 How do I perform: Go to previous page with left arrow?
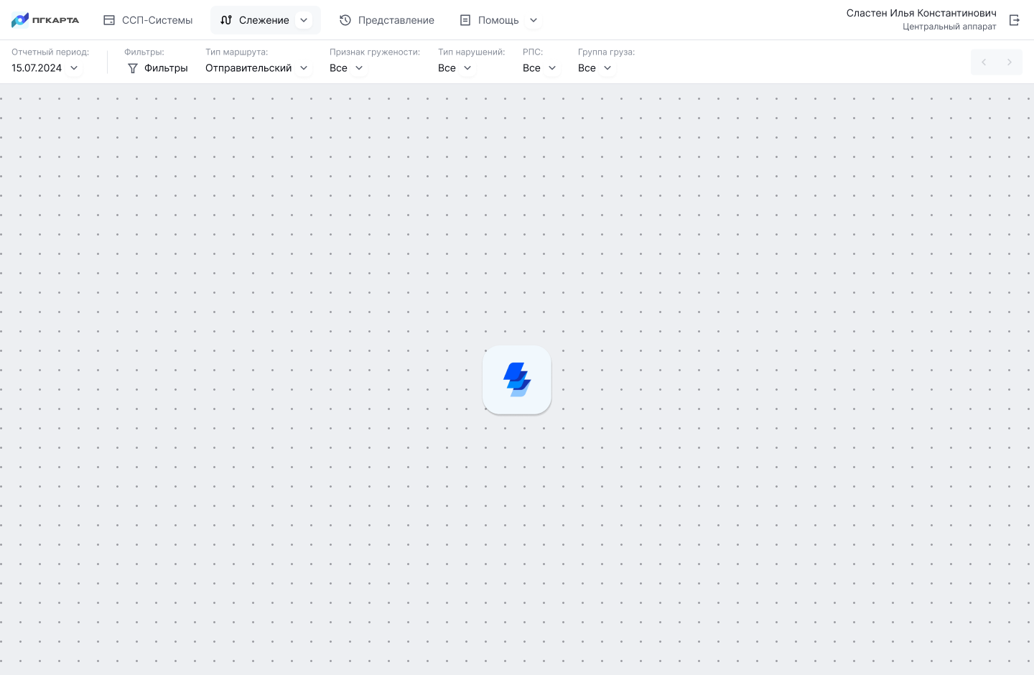(x=984, y=62)
